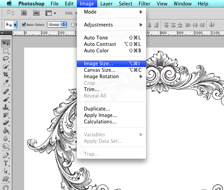Distribute left edges icon

[188, 25]
